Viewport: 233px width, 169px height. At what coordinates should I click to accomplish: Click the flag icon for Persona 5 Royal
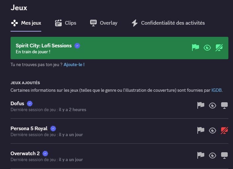pyautogui.click(x=201, y=131)
